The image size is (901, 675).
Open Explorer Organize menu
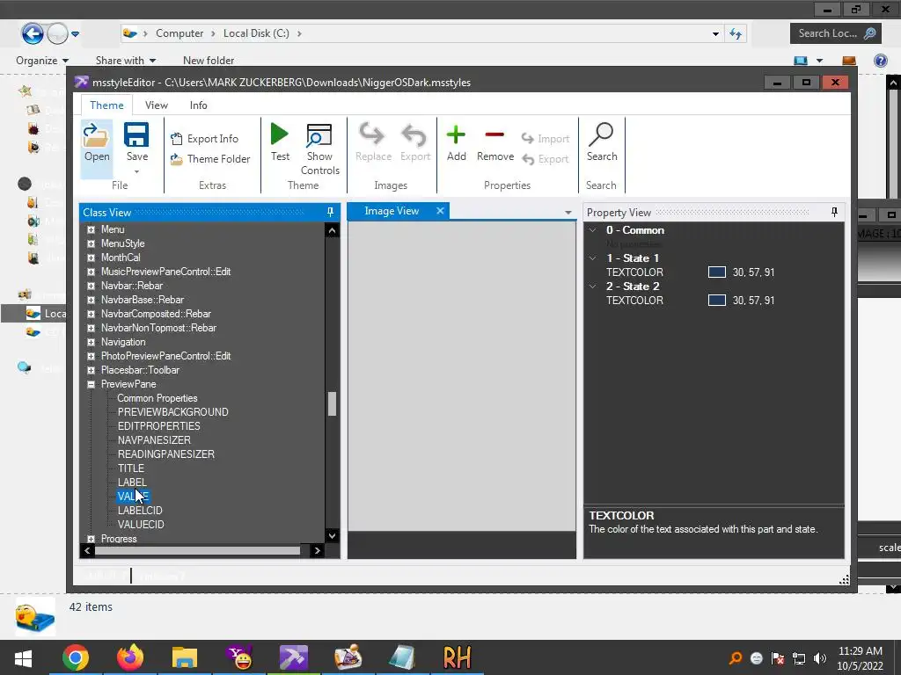point(42,61)
